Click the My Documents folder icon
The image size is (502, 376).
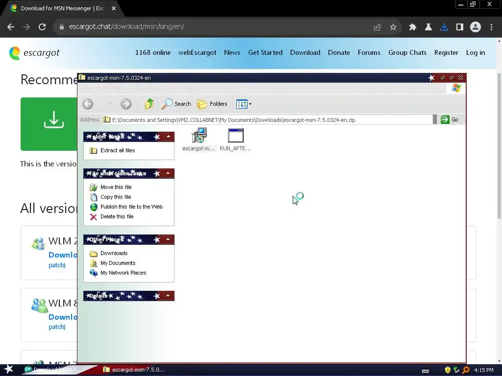click(x=94, y=263)
